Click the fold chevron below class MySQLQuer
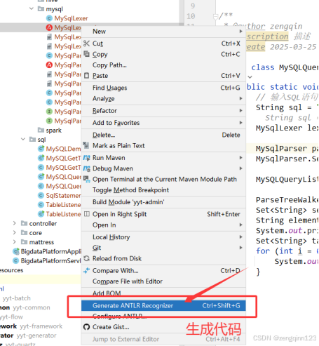This screenshot has width=319, height=346. (250, 77)
